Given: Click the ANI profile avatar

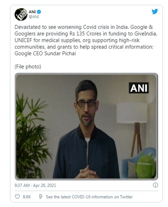Looking at the screenshot, I should [20, 14].
